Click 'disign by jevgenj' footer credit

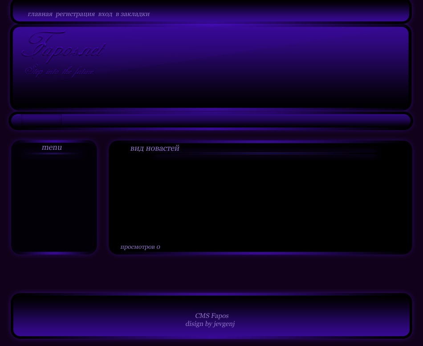coord(210,324)
